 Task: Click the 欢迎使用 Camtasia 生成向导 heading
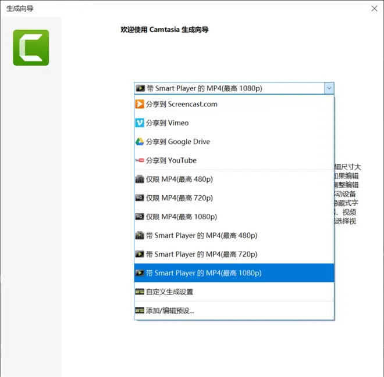click(x=164, y=30)
